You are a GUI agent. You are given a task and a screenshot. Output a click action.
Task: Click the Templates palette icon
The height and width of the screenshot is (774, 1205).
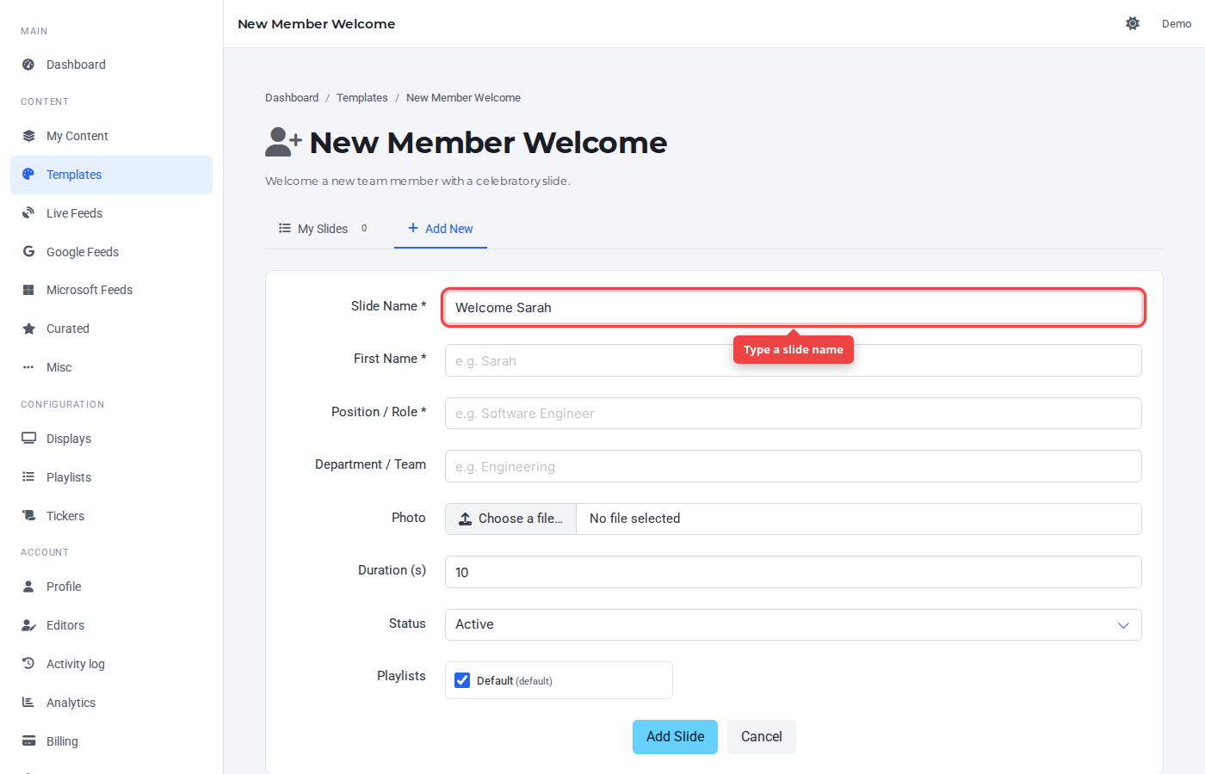28,175
